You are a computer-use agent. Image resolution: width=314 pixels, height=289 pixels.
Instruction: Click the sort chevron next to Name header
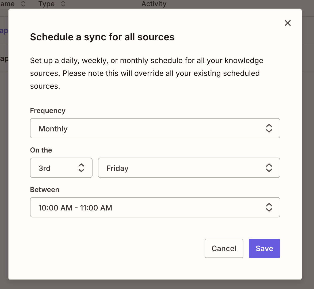click(x=24, y=4)
